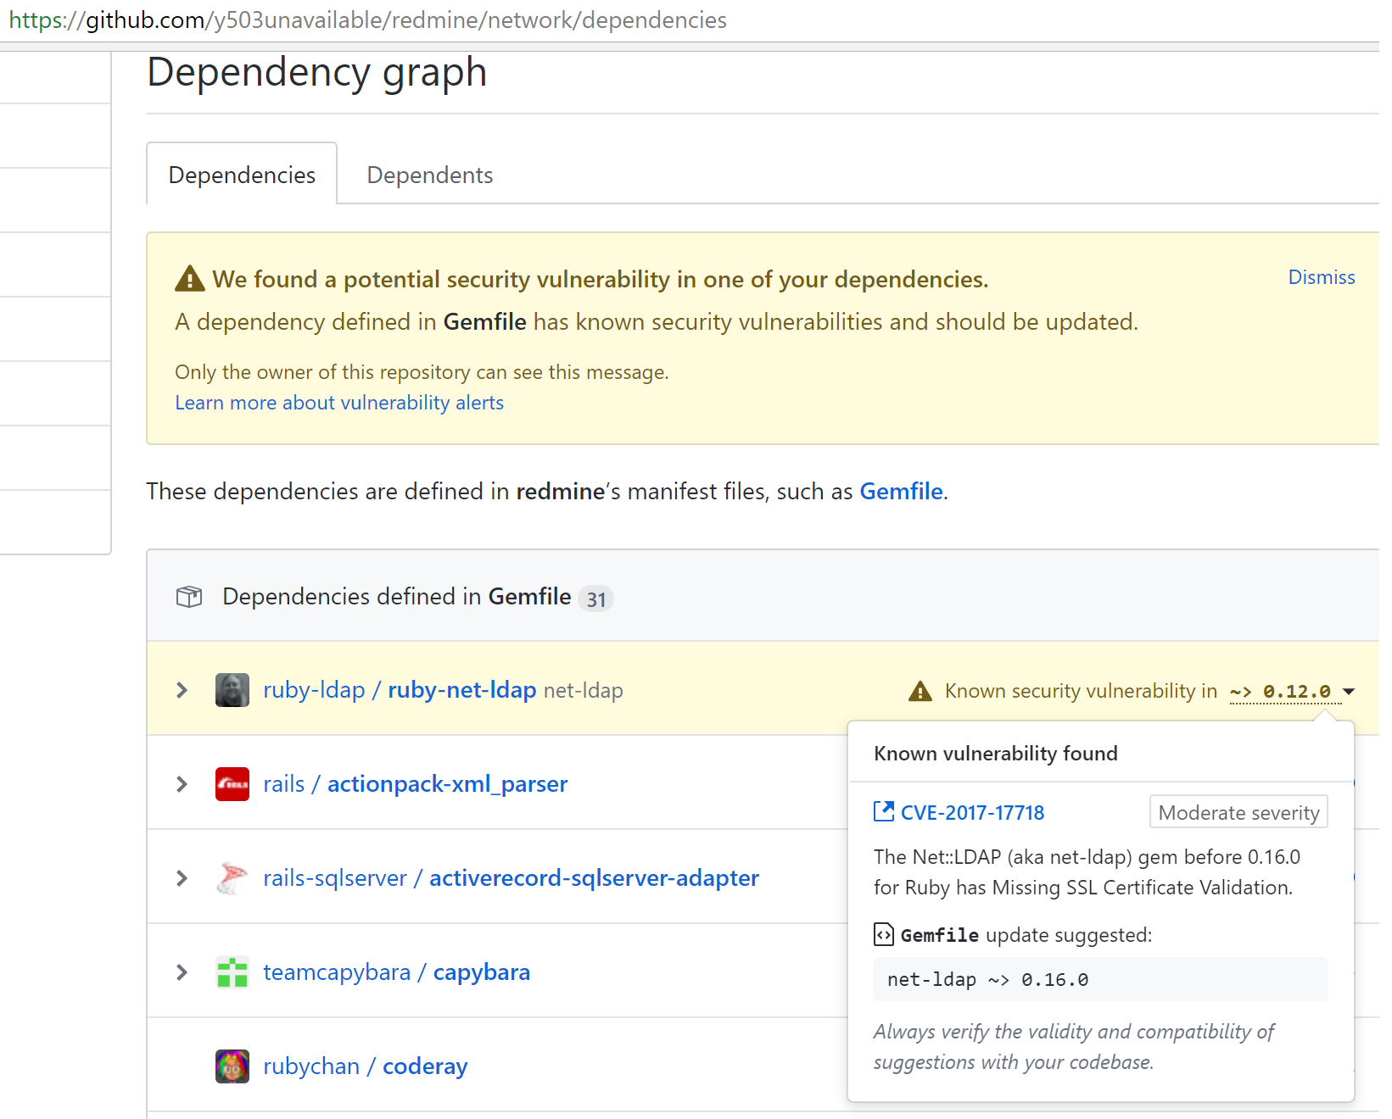
Task: Click the package icon beside Dependencies defined in Gemfile
Action: [x=189, y=597]
